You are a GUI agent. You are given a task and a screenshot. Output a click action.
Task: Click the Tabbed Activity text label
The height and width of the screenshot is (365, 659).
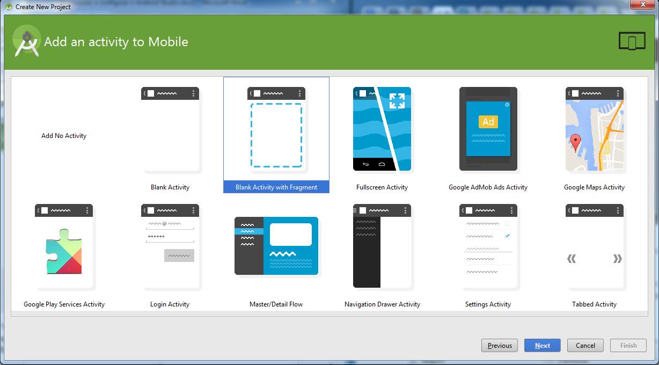tap(594, 304)
